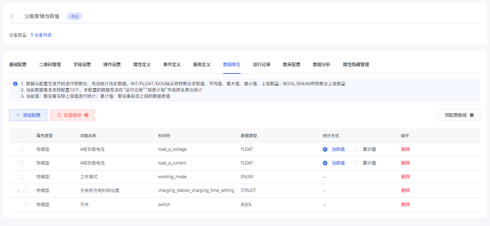Check the A相负载电压 row checkbox
Viewport: 490px width, 226px height.
(22, 149)
